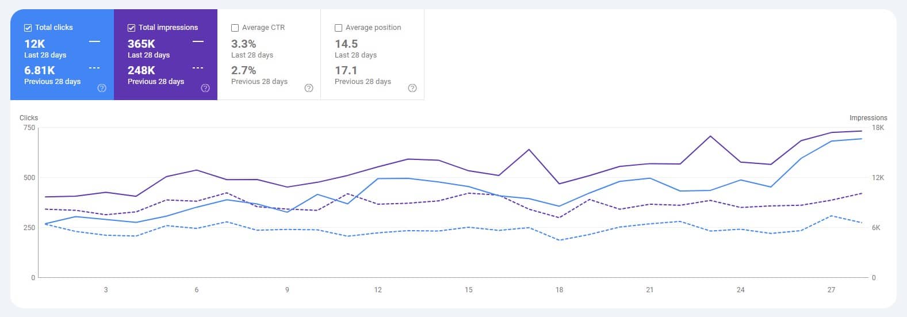Select the 365K impressions value
This screenshot has height=317, width=907.
(x=141, y=44)
